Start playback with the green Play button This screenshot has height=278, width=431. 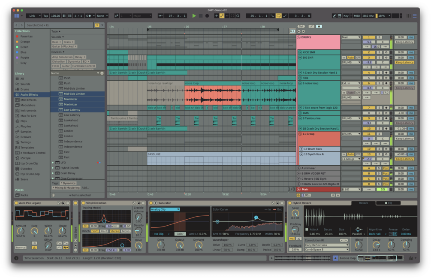[x=194, y=16]
